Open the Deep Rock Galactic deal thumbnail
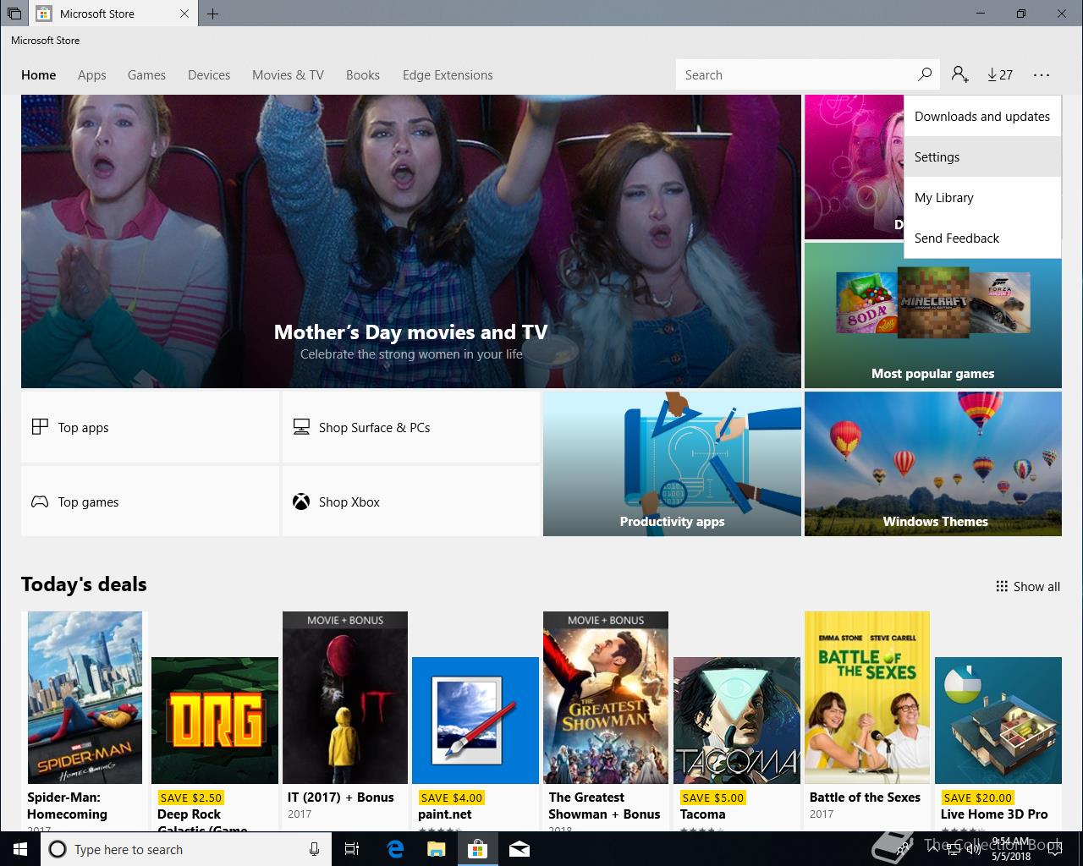 click(x=215, y=721)
